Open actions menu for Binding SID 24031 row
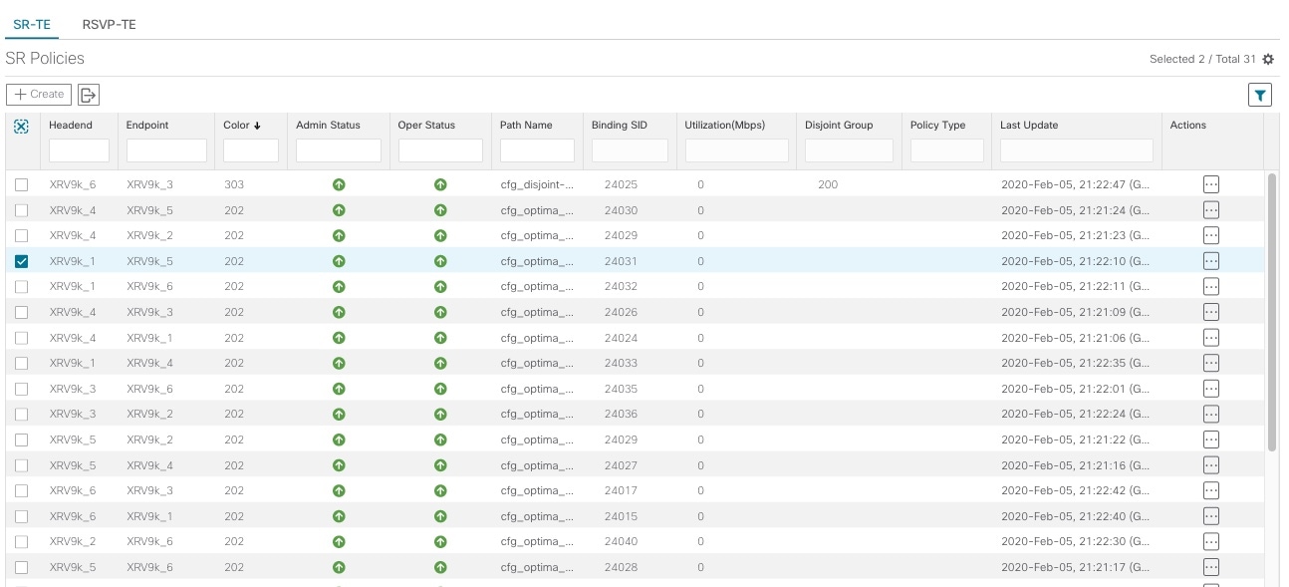Viewport: 1289px width, 587px height. (1211, 261)
